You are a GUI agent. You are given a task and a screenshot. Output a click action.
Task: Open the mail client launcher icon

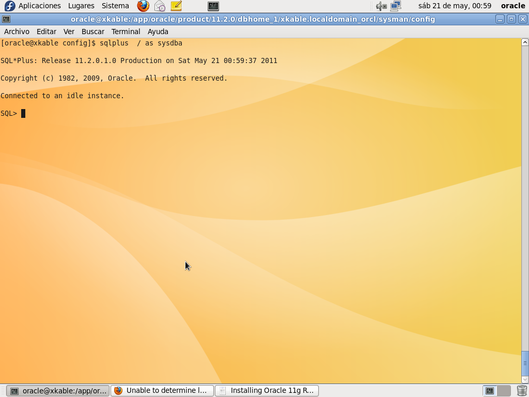click(160, 6)
